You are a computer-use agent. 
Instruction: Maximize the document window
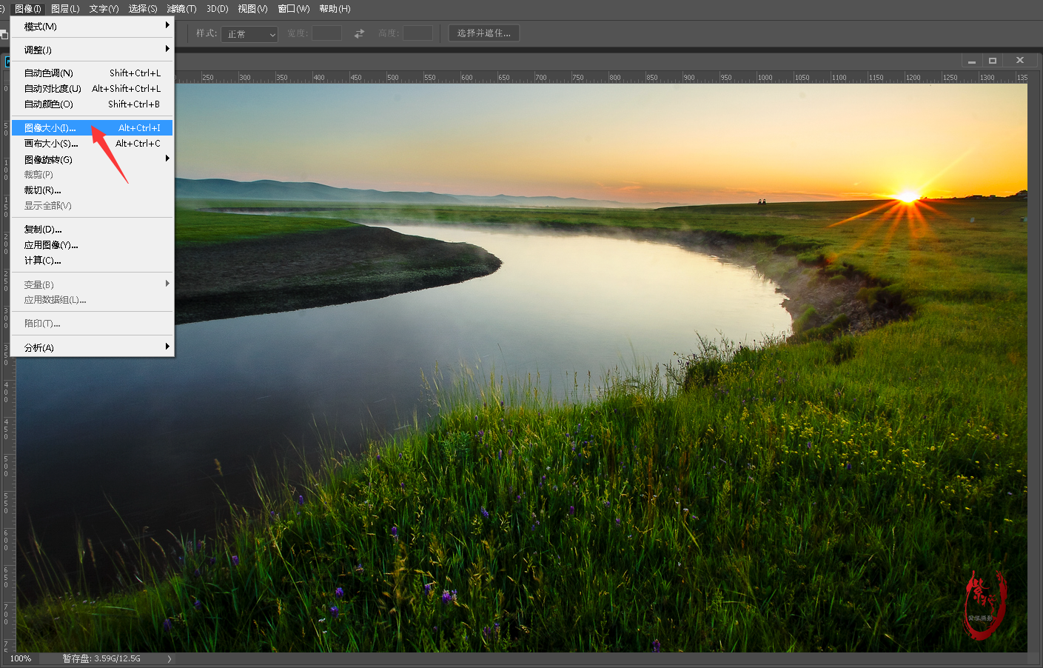993,61
